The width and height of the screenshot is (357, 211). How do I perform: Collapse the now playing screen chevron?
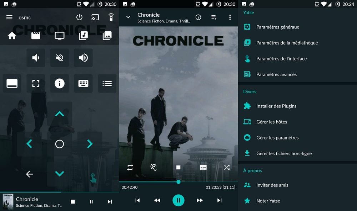128,17
